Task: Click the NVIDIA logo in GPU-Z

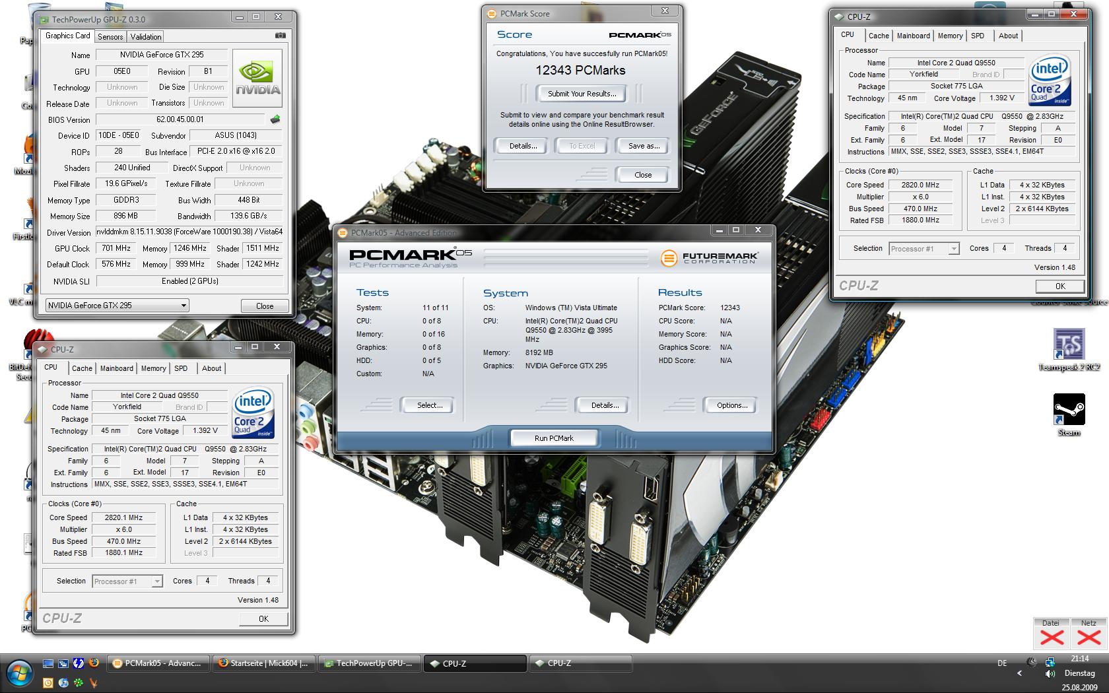Action: tap(257, 79)
